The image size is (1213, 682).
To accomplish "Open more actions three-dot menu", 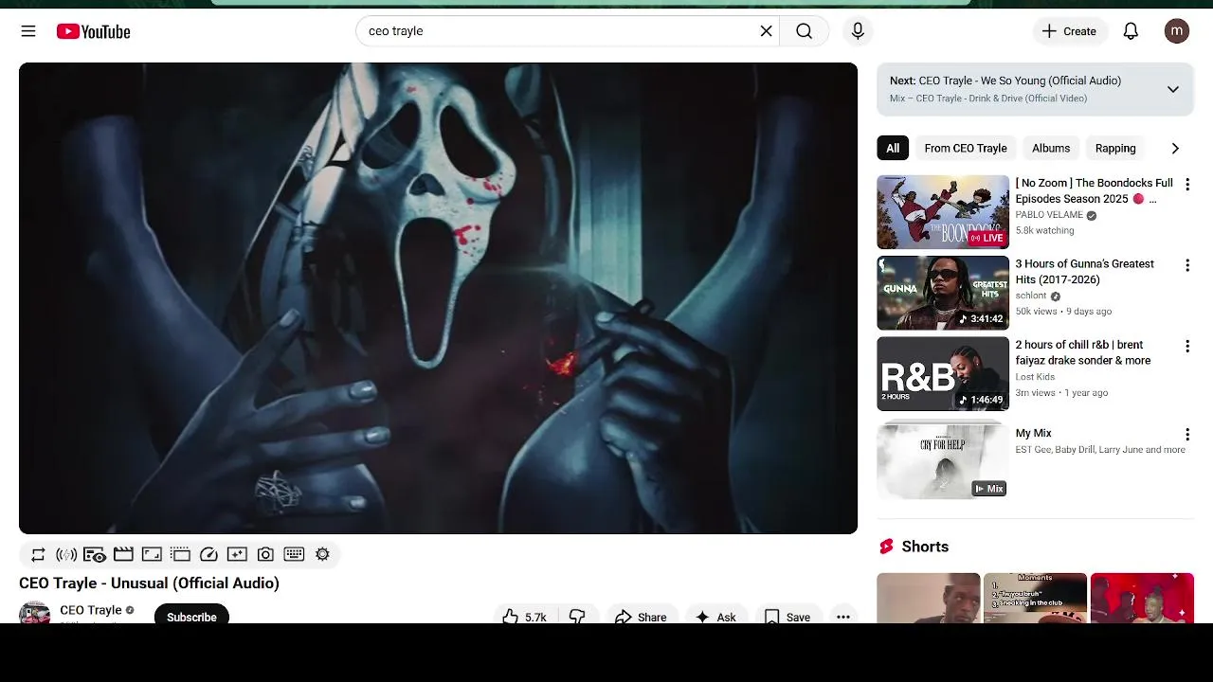I will [843, 616].
